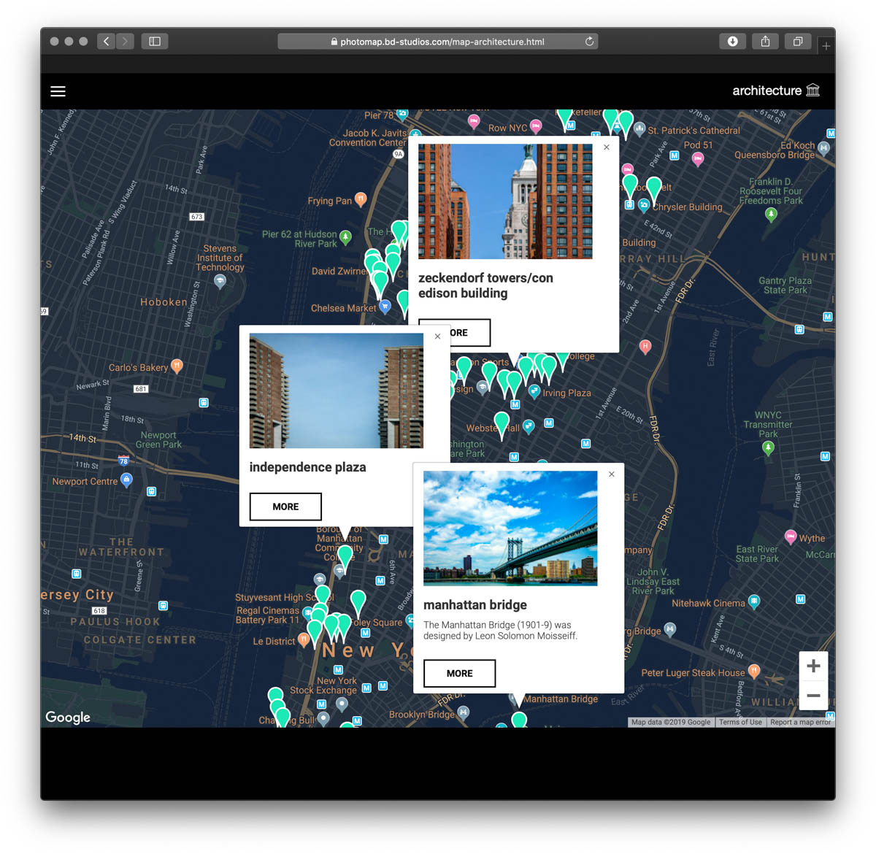Open the Terms of Use link
The width and height of the screenshot is (876, 854).
pyautogui.click(x=740, y=722)
